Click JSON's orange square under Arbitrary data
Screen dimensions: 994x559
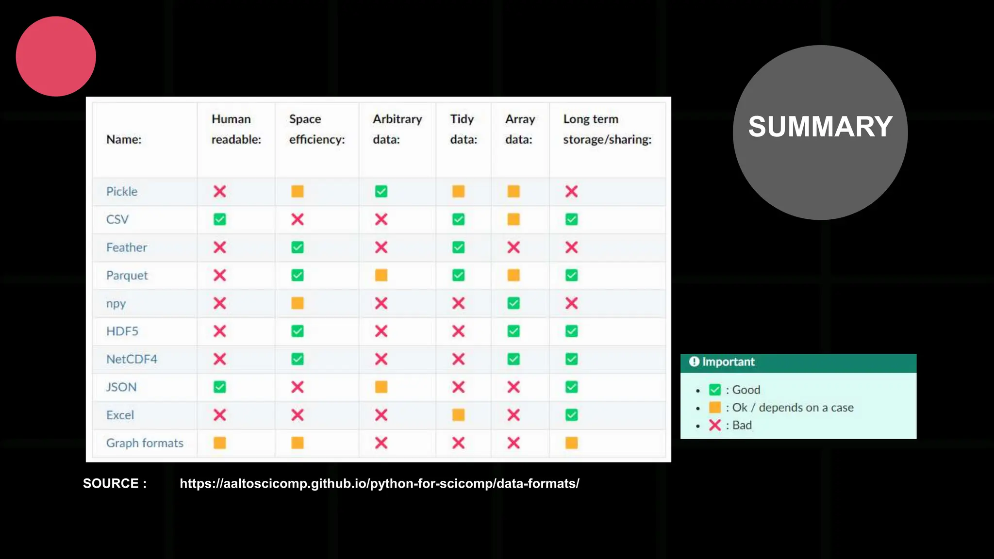click(x=381, y=387)
